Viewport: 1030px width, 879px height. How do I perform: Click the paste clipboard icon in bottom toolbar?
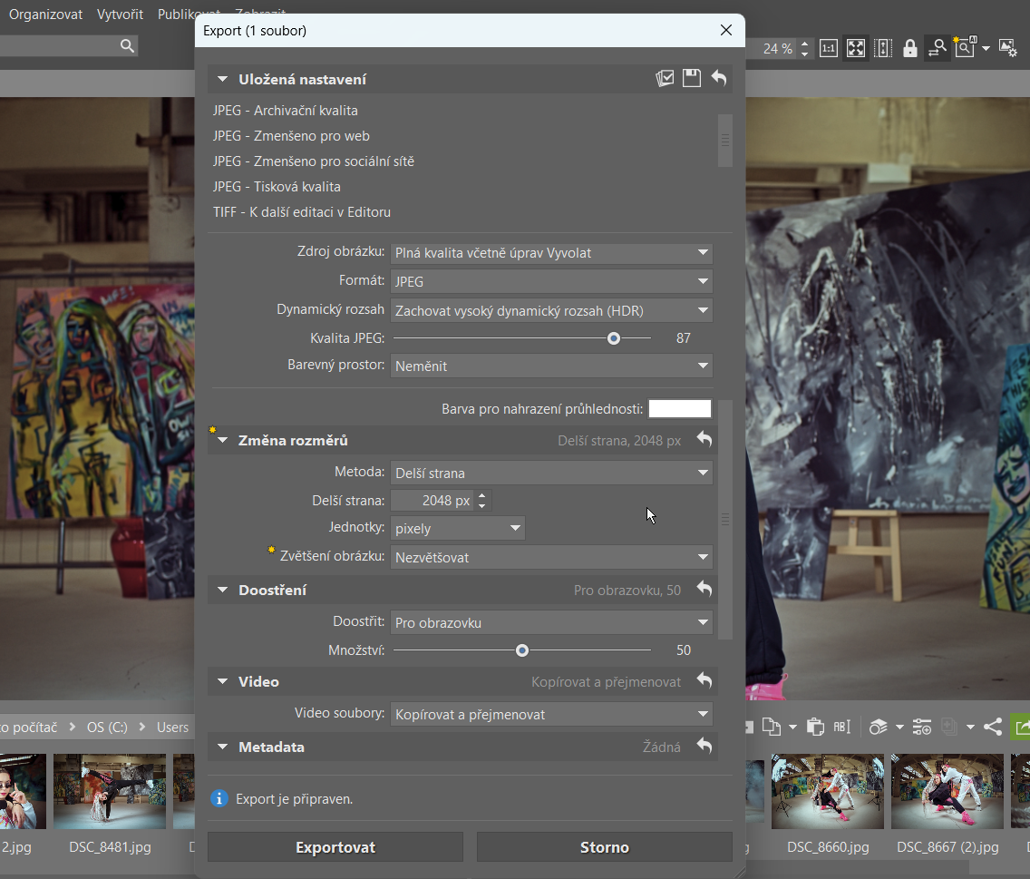point(814,727)
